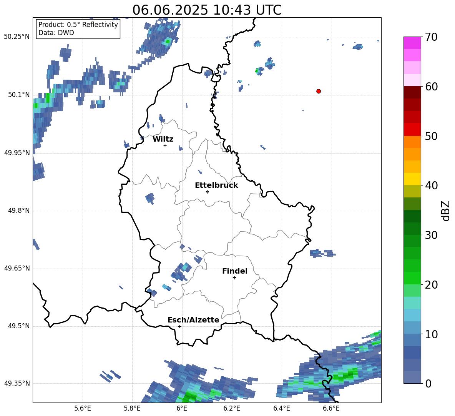Click the 49.65°N latitude tick label
Screen dimensions: 455x416
17,268
